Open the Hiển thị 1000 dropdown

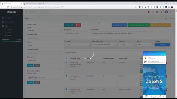click(x=144, y=45)
